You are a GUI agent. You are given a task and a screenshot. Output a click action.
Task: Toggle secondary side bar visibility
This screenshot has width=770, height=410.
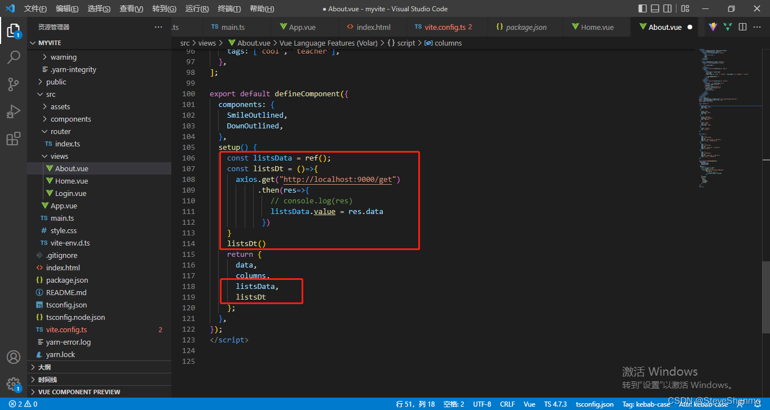click(x=669, y=8)
